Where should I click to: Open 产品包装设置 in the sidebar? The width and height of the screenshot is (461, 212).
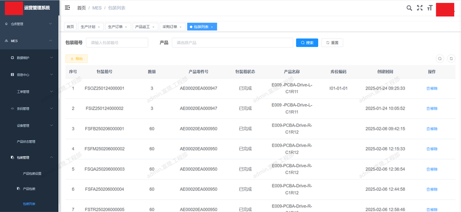point(32,174)
